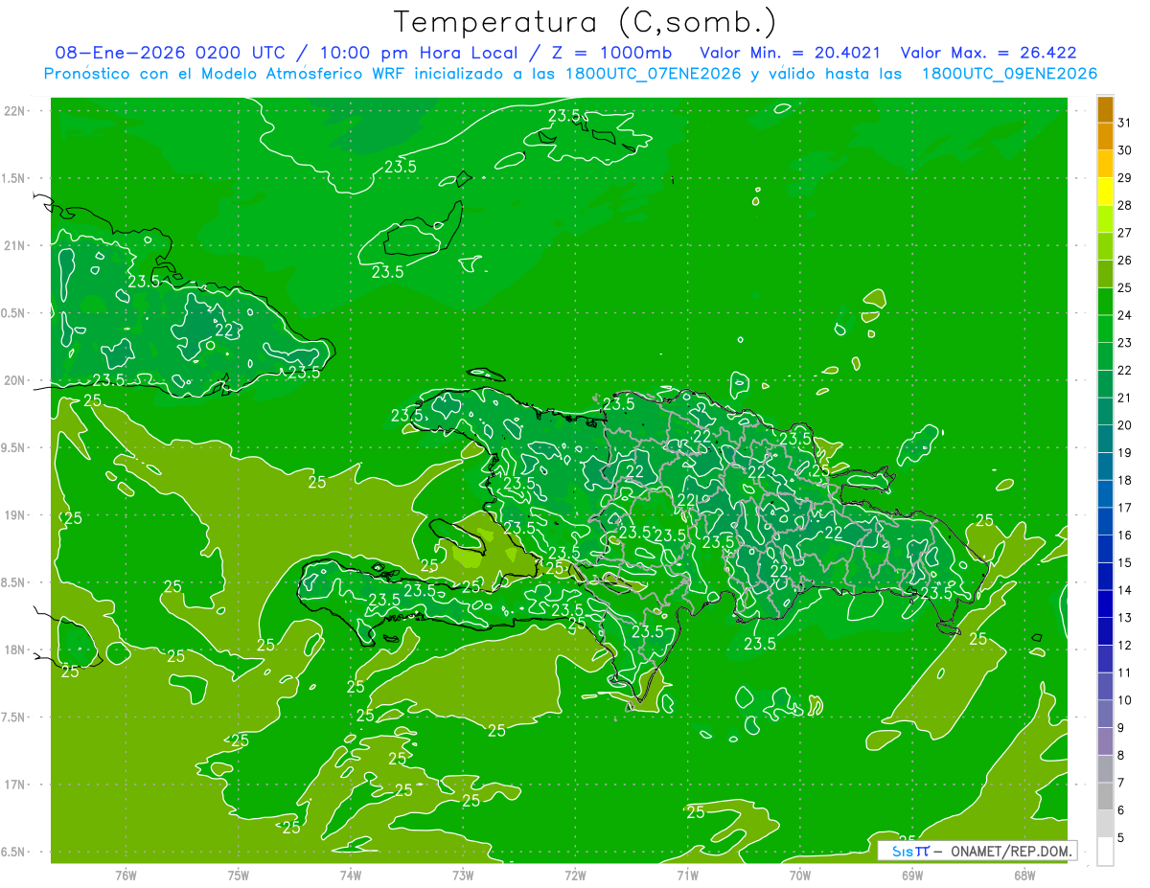This screenshot has height=888, width=1150.
Task: Click the '73W' longitude axis label
Action: (x=463, y=877)
